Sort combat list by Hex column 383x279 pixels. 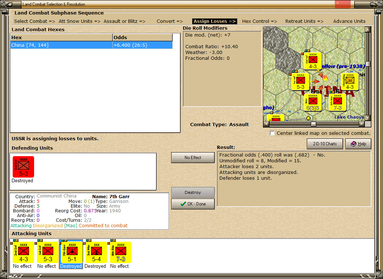61,38
